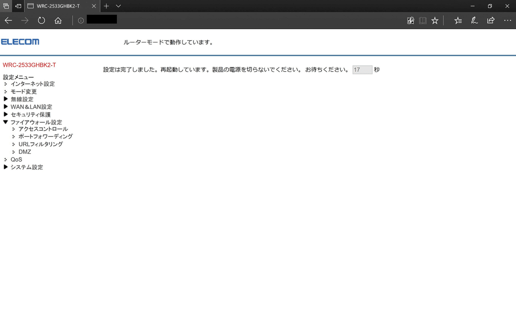Click the ELECOM logo

click(x=20, y=41)
